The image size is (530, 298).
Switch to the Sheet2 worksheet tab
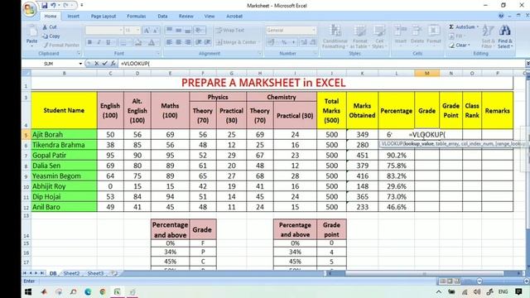(x=72, y=273)
